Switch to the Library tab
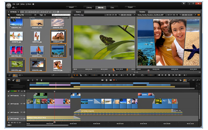This screenshot has width=208, height=130. [89, 7]
